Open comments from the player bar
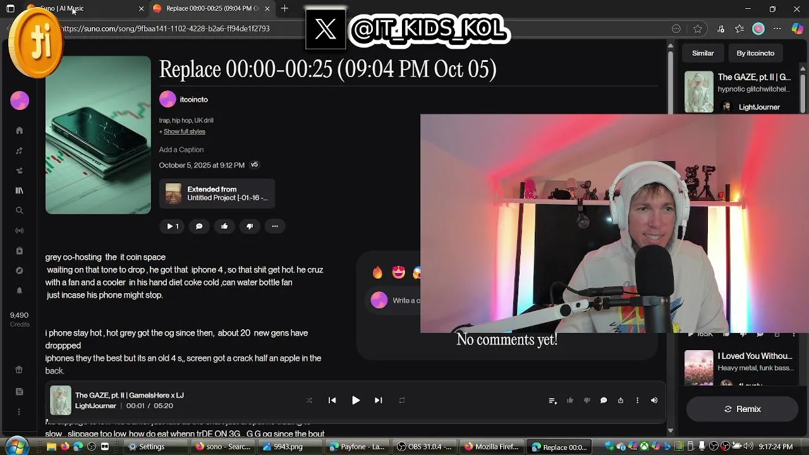Screen dimensions: 809x455 pyautogui.click(x=604, y=401)
